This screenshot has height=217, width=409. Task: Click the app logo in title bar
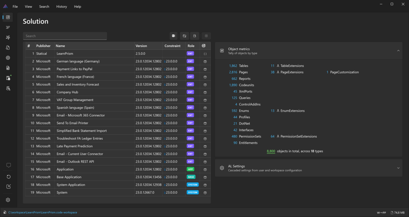pyautogui.click(x=5, y=7)
